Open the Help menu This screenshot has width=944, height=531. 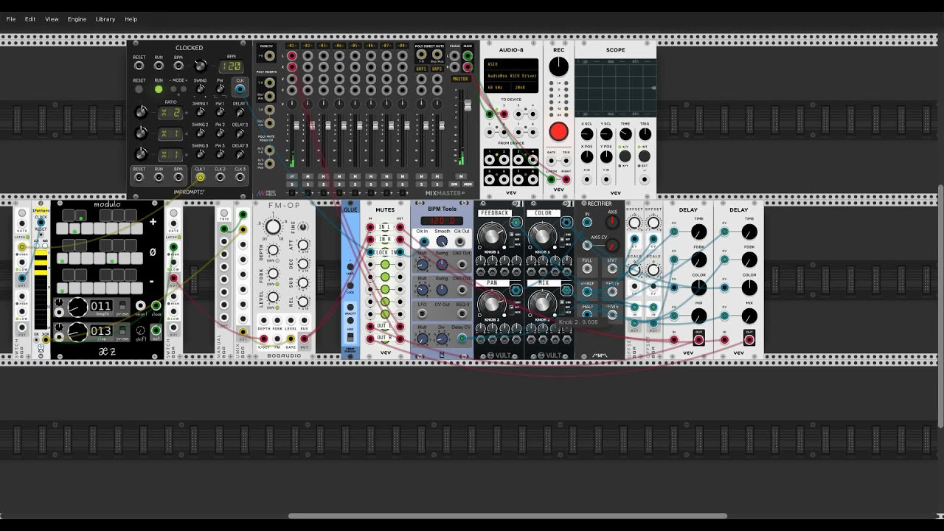point(131,19)
